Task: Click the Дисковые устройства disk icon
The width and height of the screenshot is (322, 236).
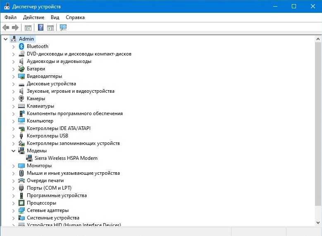Action: point(21,84)
